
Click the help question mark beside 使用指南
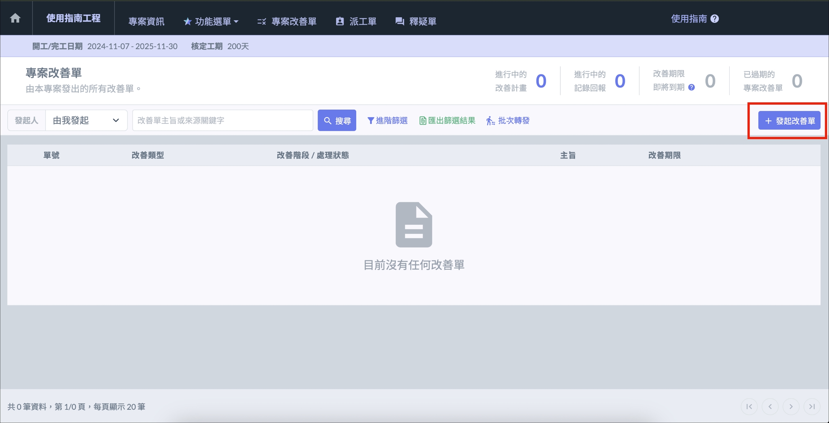pyautogui.click(x=715, y=19)
